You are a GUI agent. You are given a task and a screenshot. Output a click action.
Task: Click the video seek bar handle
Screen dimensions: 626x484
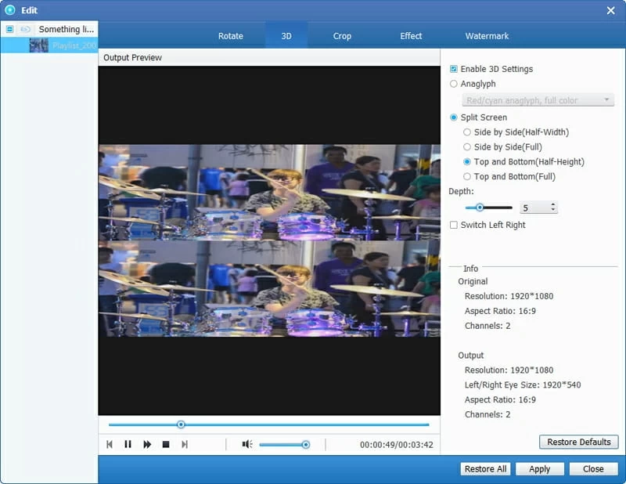pos(181,424)
